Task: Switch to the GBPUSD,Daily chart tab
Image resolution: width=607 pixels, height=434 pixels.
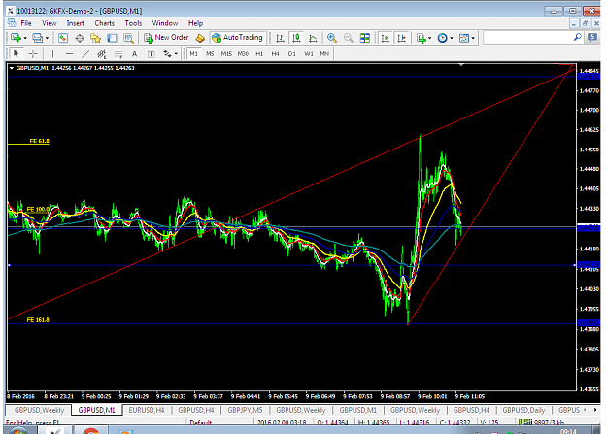Action: (523, 410)
